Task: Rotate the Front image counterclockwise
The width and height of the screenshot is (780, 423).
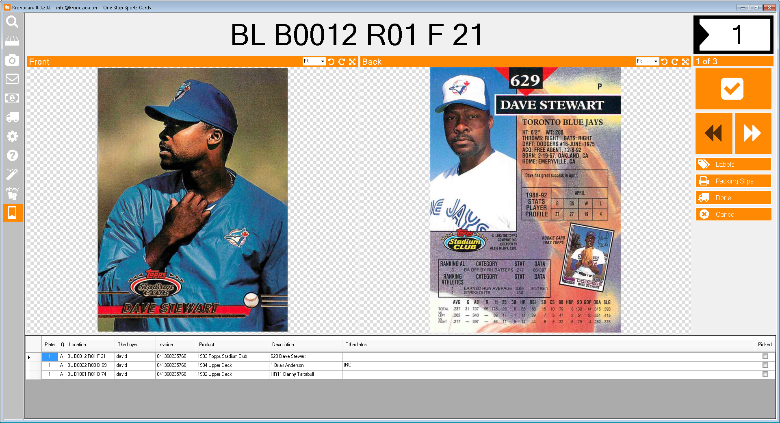Action: 331,62
